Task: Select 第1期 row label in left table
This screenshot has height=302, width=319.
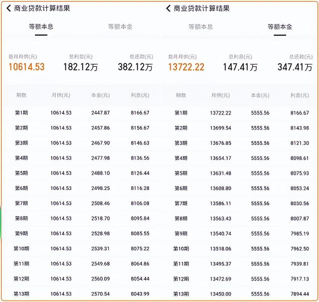Action: 21,113
